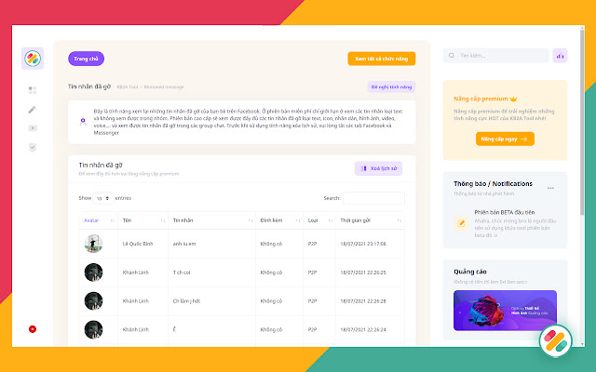Click the user icon in description box
The width and height of the screenshot is (596, 372).
[x=83, y=122]
